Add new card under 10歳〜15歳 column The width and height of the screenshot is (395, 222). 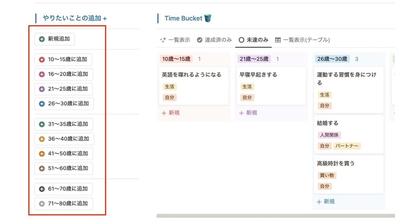[x=171, y=113]
